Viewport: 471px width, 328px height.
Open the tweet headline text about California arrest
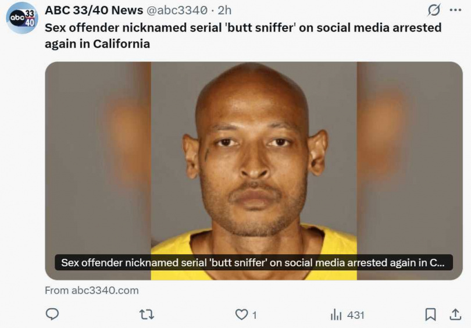pyautogui.click(x=243, y=35)
